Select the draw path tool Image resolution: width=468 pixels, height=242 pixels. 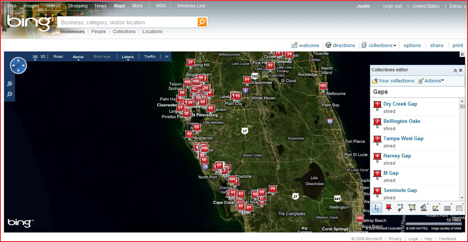coord(400,208)
